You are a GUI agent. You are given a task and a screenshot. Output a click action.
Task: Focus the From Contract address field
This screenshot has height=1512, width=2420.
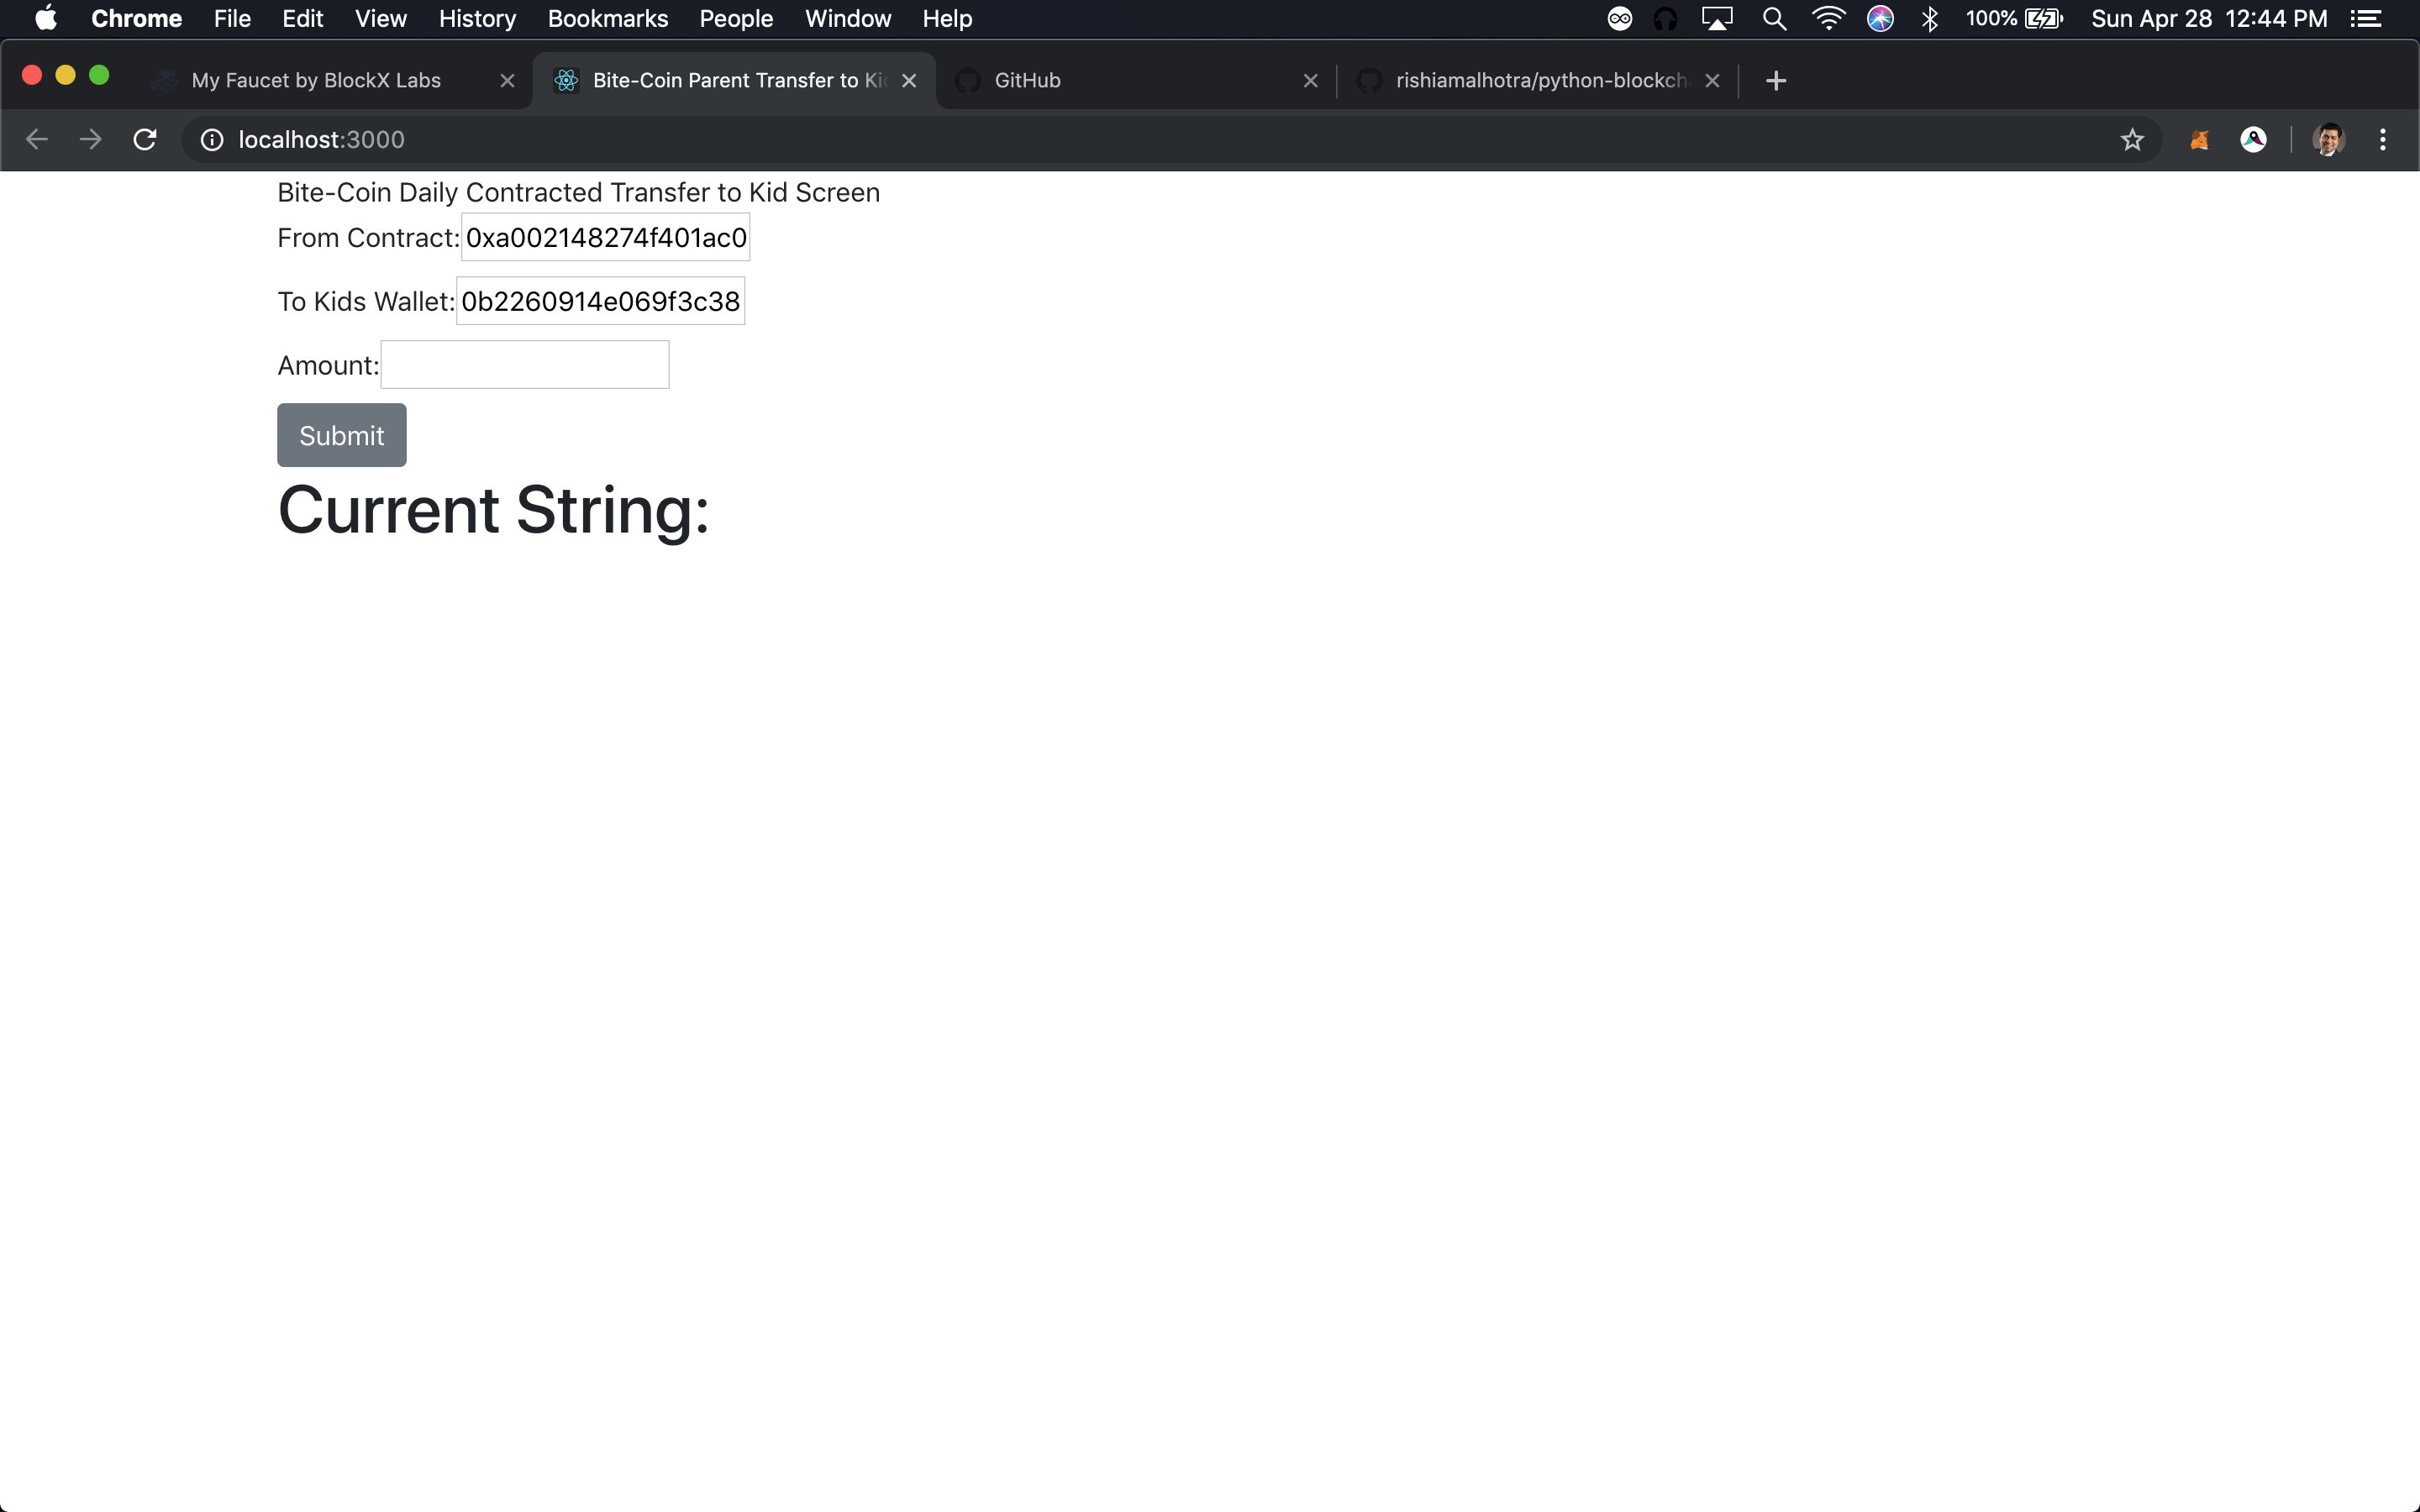point(605,238)
